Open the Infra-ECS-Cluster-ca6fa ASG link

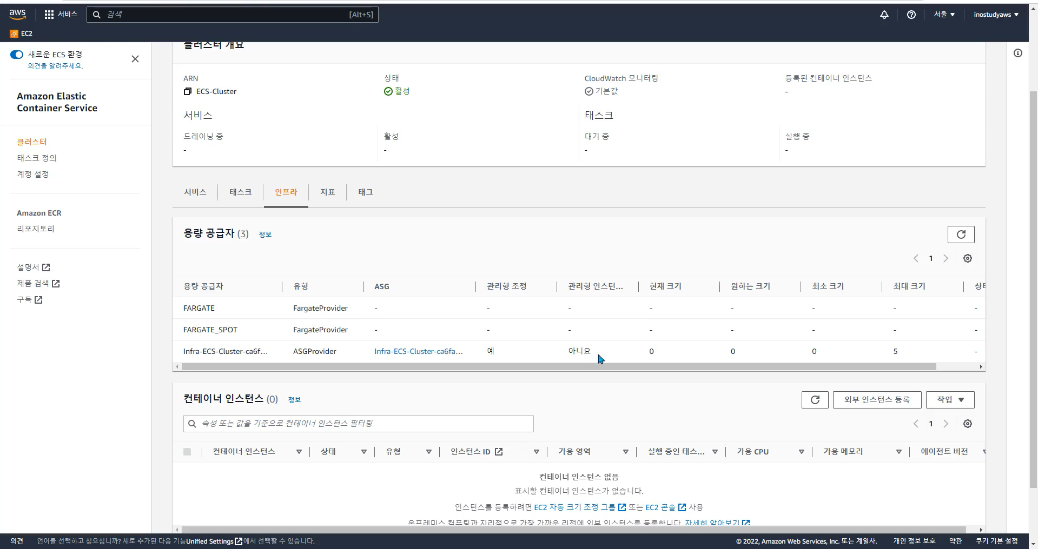click(x=418, y=351)
